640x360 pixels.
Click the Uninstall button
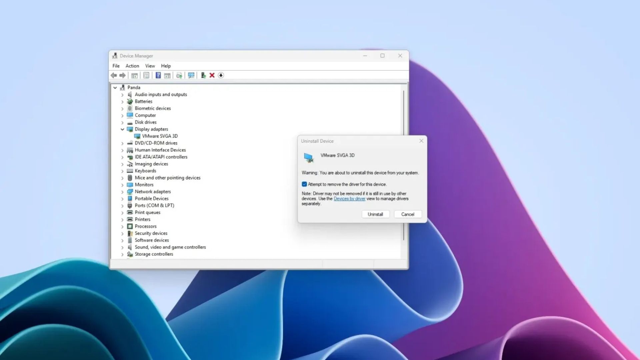coord(375,214)
